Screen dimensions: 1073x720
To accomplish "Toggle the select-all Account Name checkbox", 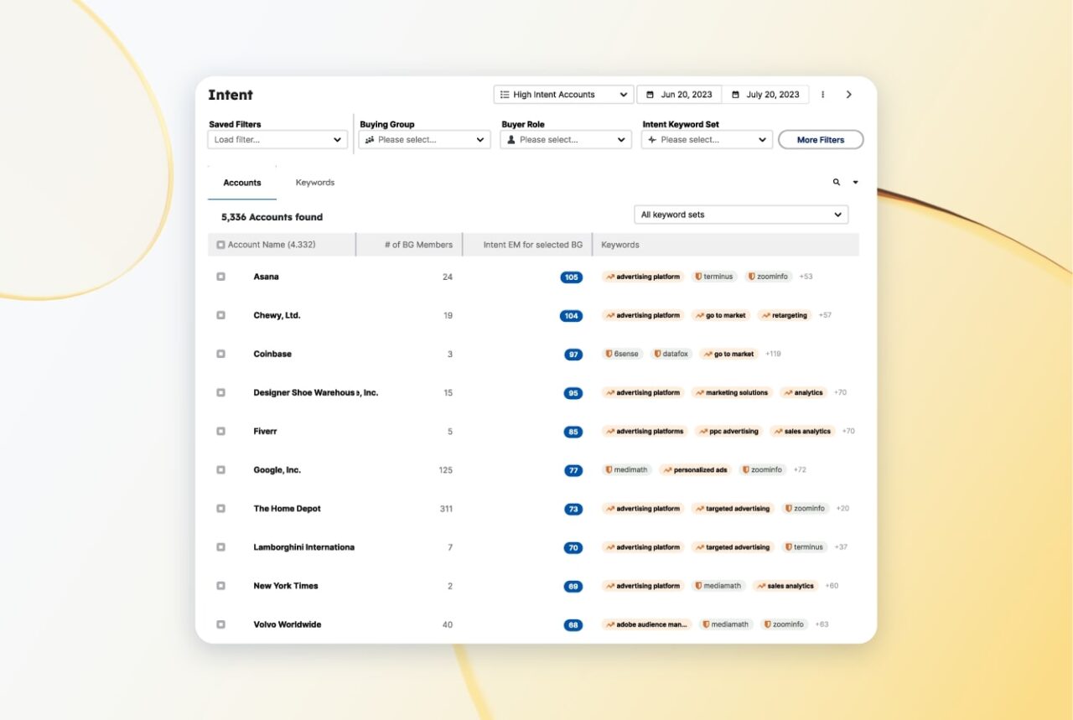I will [x=221, y=245].
